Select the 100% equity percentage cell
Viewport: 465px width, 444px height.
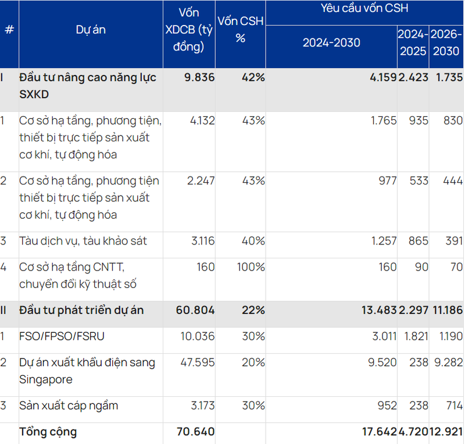[251, 267]
